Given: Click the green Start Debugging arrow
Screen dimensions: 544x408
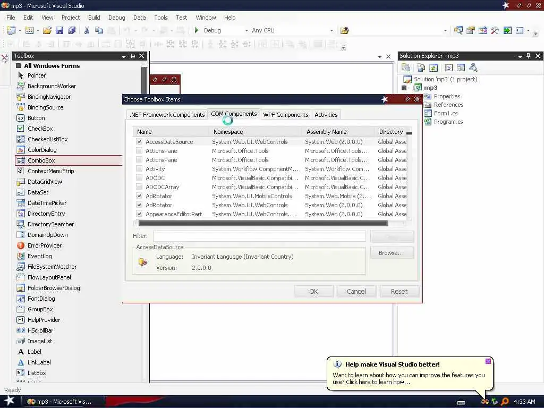Looking at the screenshot, I should pos(197,30).
